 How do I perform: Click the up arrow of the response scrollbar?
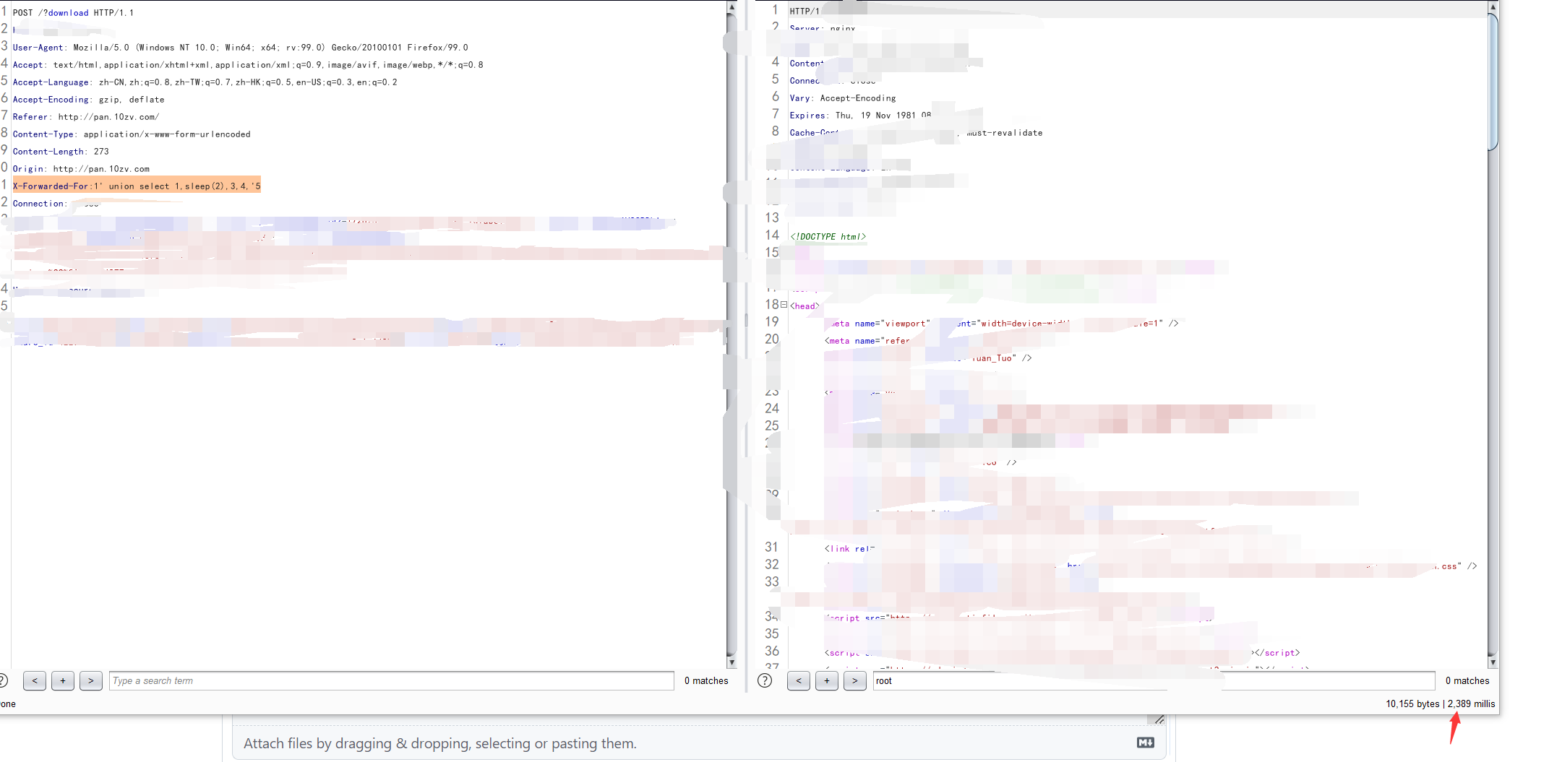[1491, 7]
